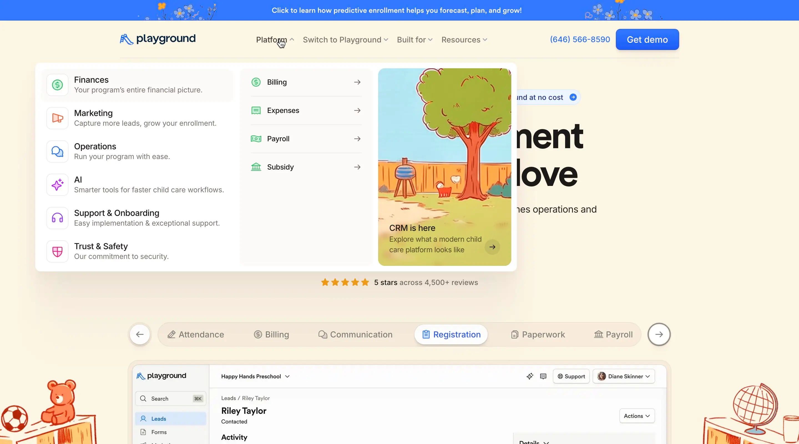Click the arrow next to Expenses

[357, 110]
